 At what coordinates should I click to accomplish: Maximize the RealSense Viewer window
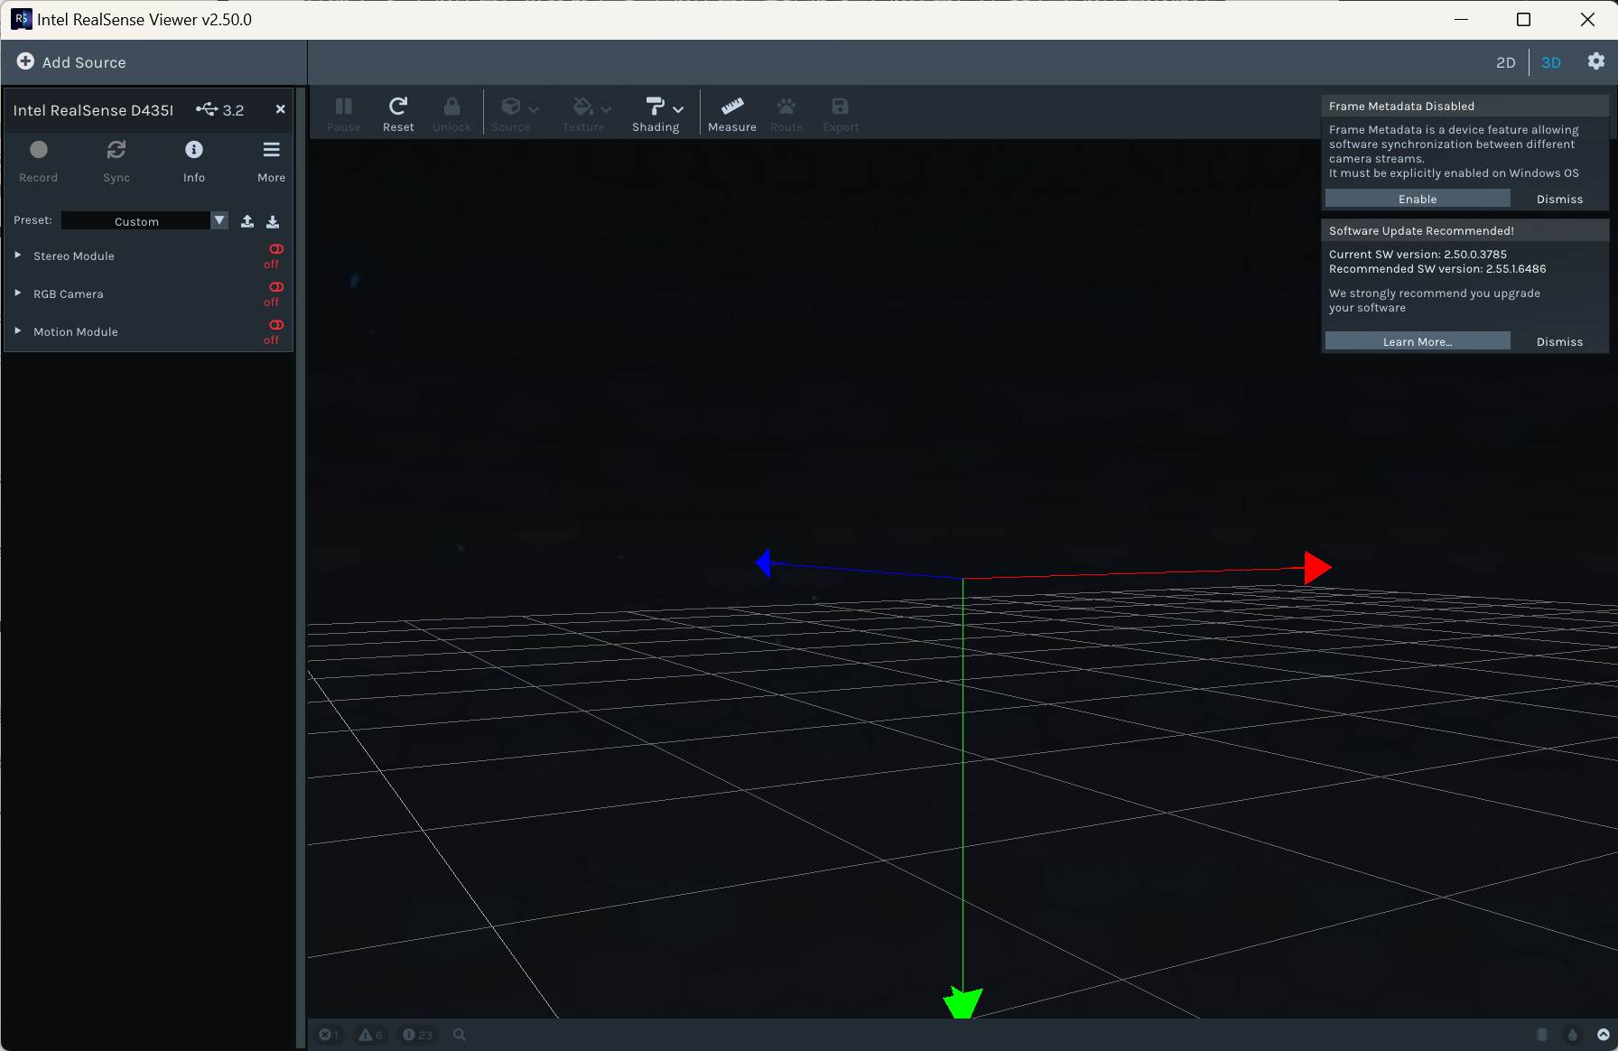pyautogui.click(x=1523, y=19)
